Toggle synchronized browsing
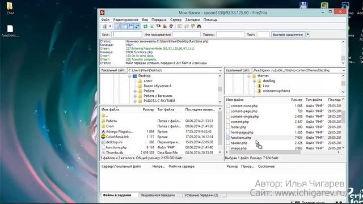Image resolution: width=363 pixels, height=204 pixels. pyautogui.click(x=193, y=27)
